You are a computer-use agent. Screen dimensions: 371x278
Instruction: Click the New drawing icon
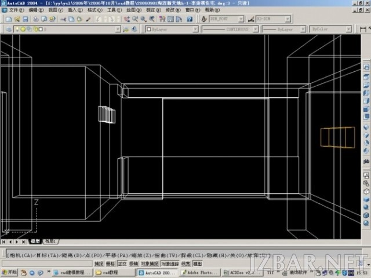9,19
